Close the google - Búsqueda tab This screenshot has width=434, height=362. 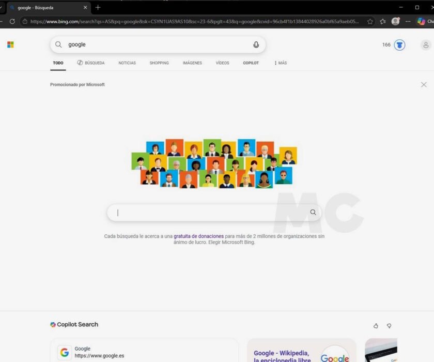click(x=85, y=7)
